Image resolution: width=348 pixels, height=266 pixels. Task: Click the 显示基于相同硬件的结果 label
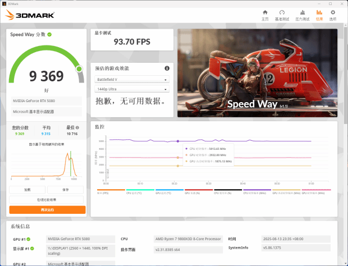pos(47,144)
